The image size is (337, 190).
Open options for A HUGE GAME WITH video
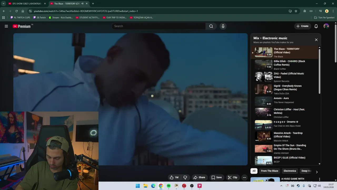[320, 179]
